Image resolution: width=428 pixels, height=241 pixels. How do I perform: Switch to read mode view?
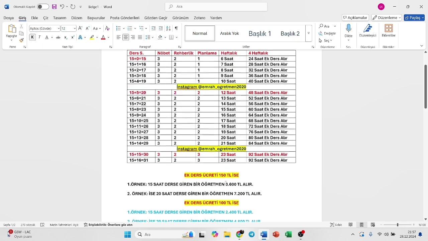pyautogui.click(x=350, y=225)
